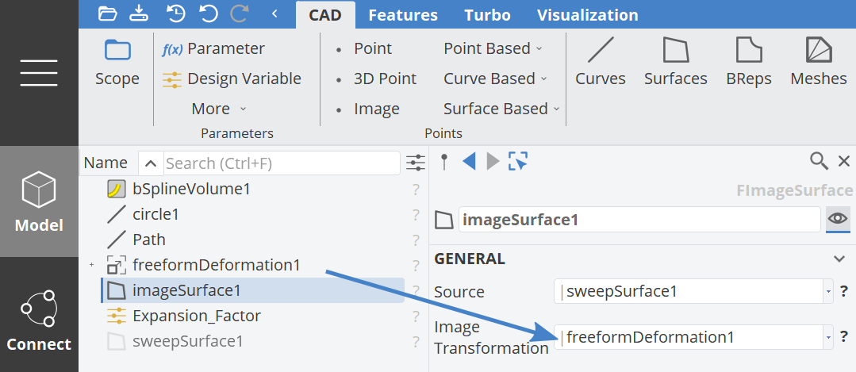856x372 pixels.
Task: Open the BReps tool group
Action: (749, 62)
